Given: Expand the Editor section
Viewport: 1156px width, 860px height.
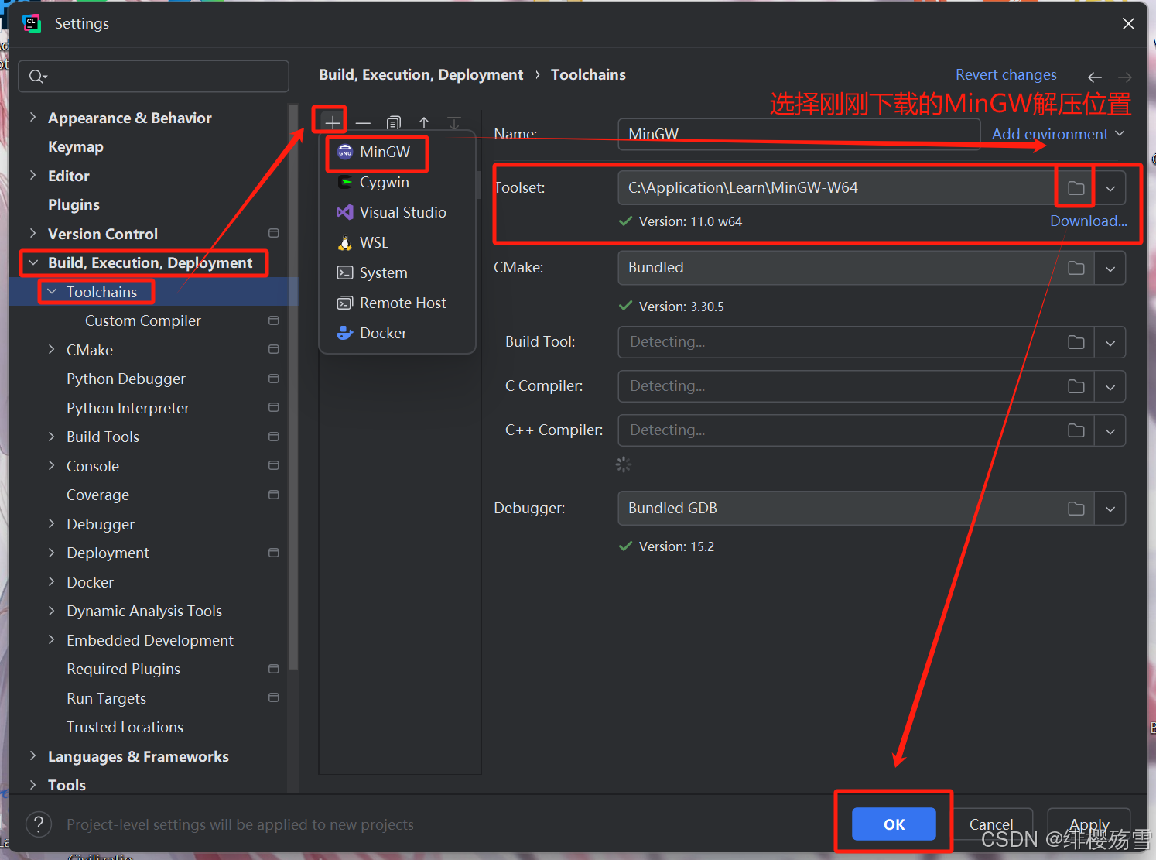Looking at the screenshot, I should [x=32, y=175].
